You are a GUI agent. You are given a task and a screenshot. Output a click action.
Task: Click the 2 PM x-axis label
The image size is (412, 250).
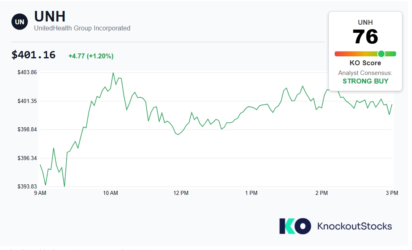coord(322,193)
